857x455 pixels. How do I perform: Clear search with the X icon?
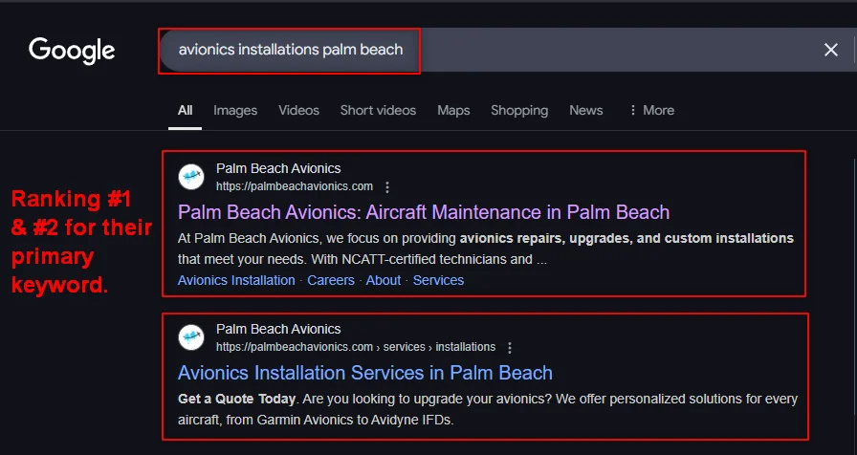831,51
